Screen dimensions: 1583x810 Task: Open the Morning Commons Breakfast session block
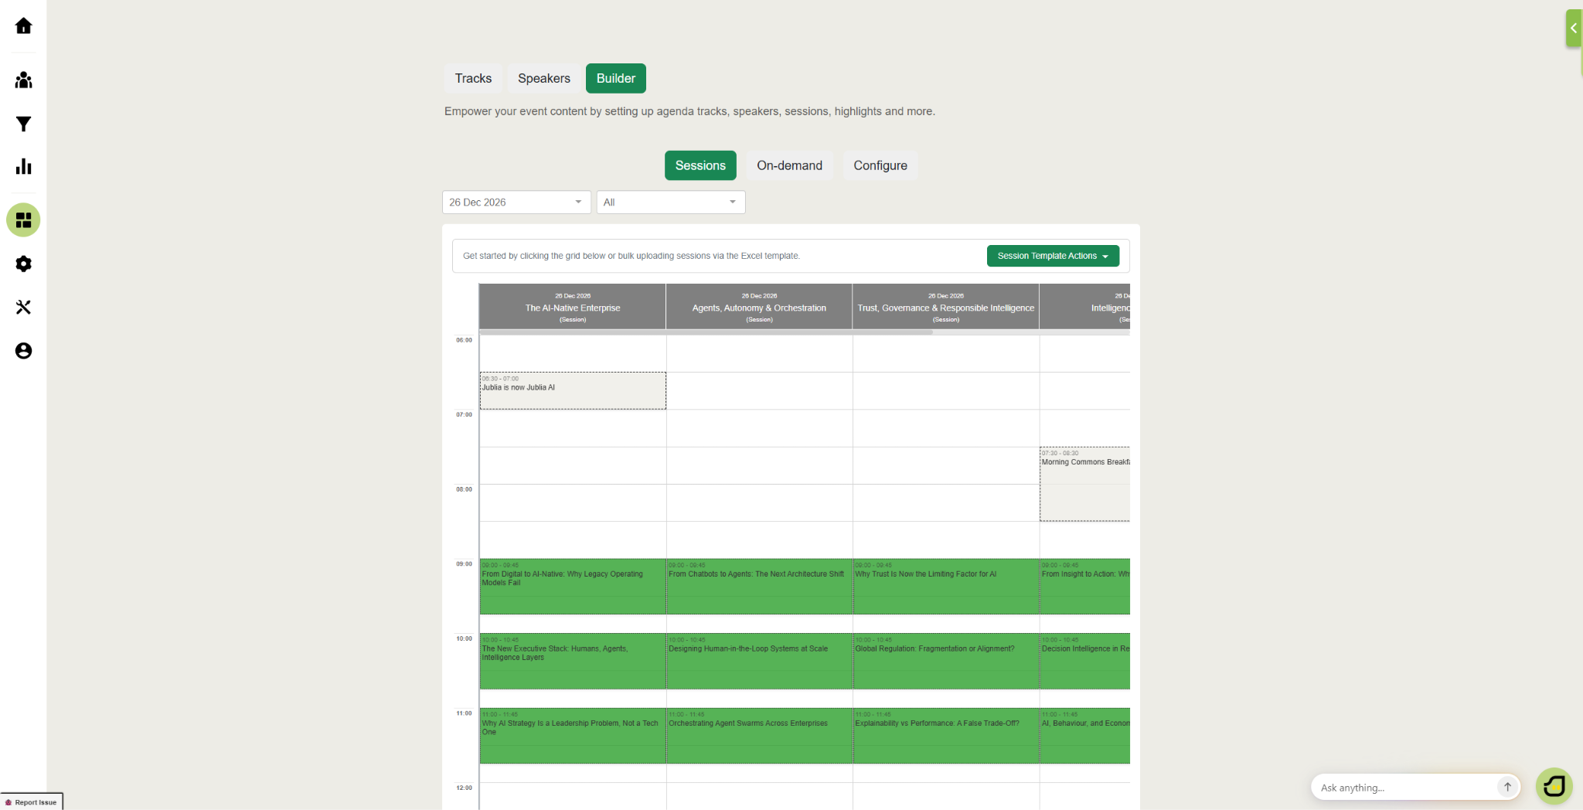coord(1084,484)
